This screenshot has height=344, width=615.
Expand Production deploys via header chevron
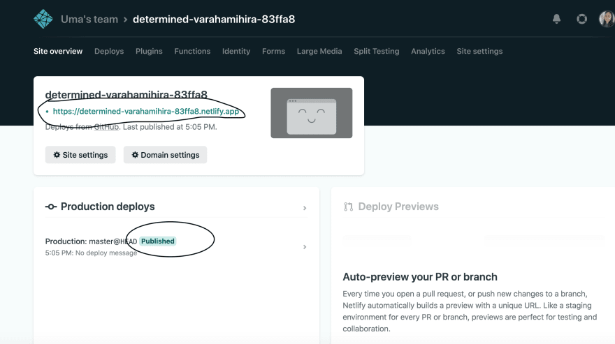click(305, 208)
